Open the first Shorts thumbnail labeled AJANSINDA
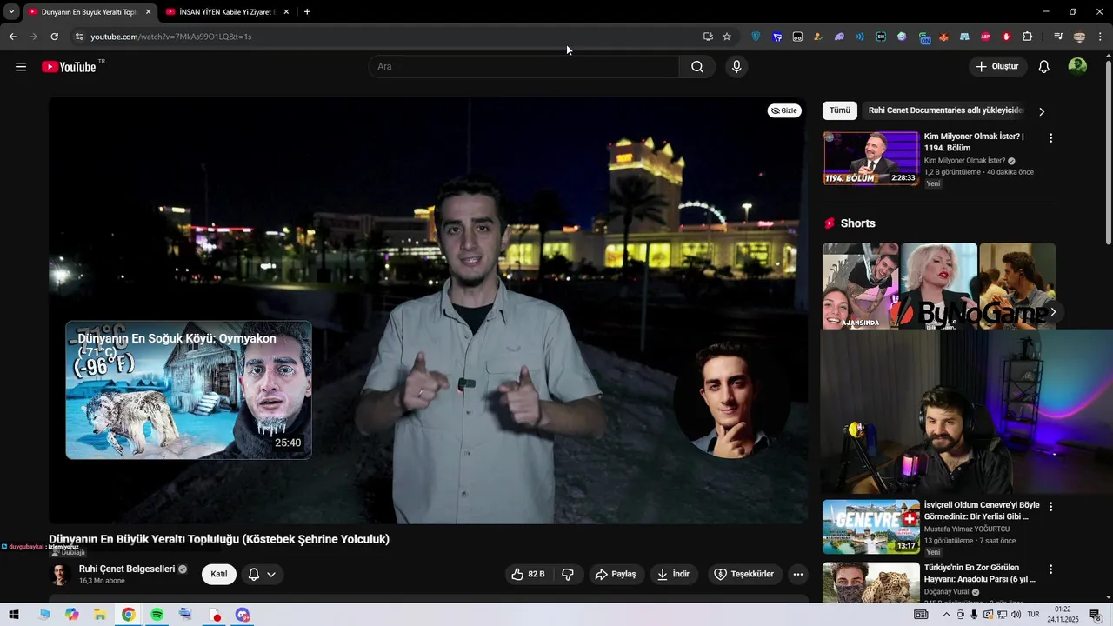Viewport: 1113px width, 626px height. (x=861, y=285)
